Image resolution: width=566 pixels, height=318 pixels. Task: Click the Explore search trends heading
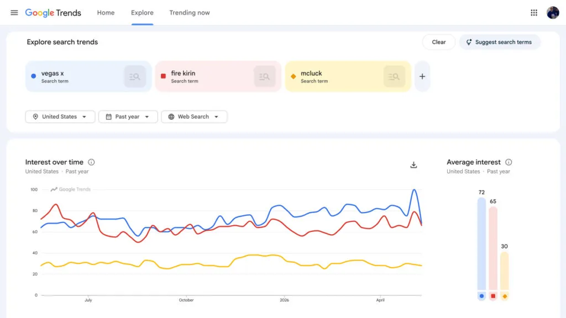pyautogui.click(x=62, y=42)
